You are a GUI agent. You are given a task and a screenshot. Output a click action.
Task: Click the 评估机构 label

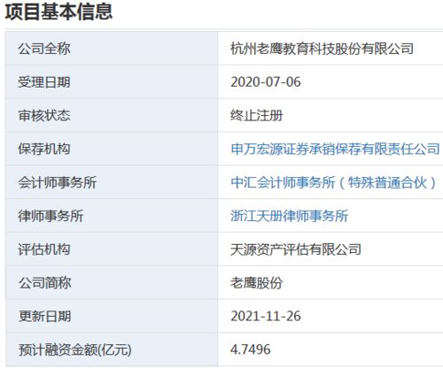44,249
